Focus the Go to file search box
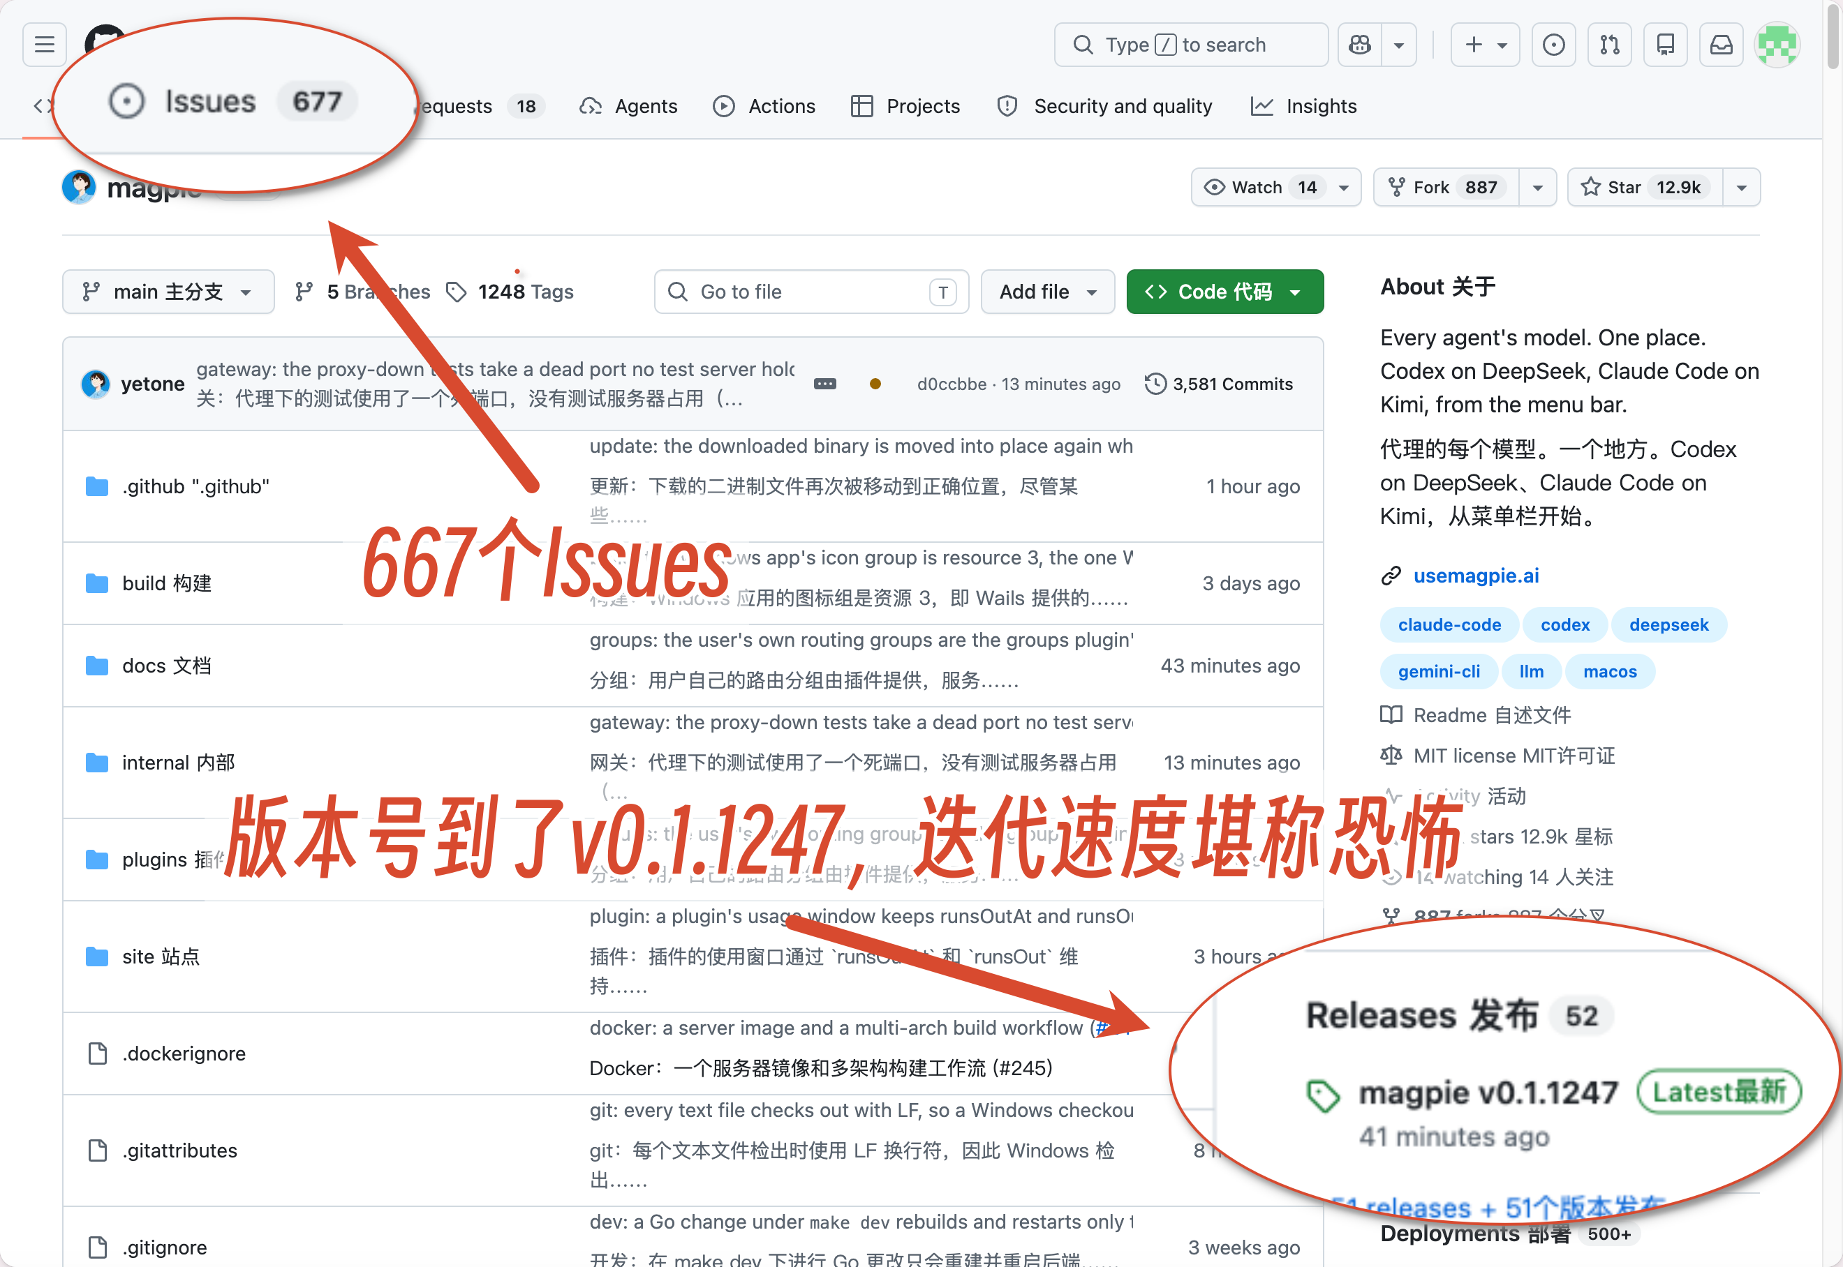Image resolution: width=1843 pixels, height=1267 pixels. [x=811, y=292]
